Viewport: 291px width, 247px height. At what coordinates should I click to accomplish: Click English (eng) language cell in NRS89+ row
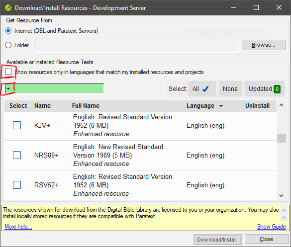(205, 156)
